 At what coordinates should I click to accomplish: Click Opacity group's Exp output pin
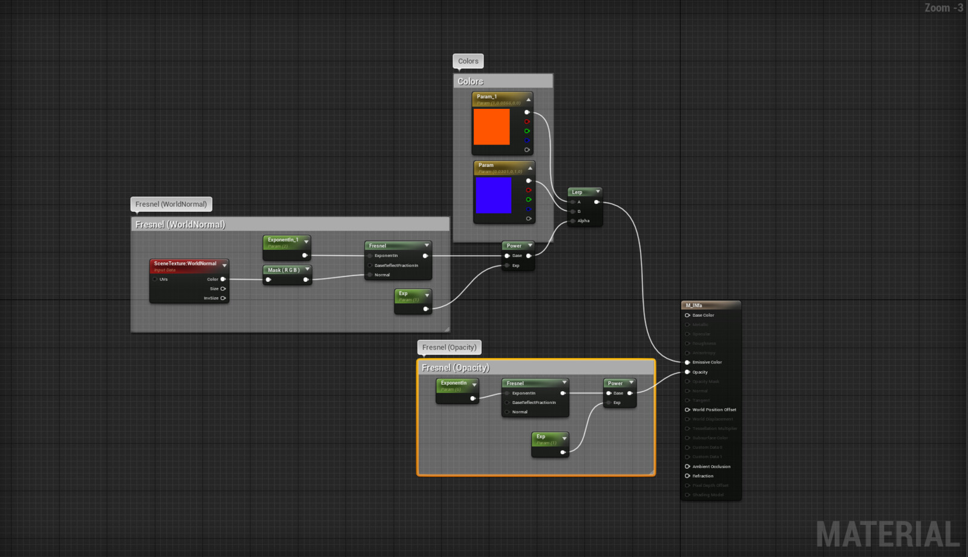coord(563,452)
